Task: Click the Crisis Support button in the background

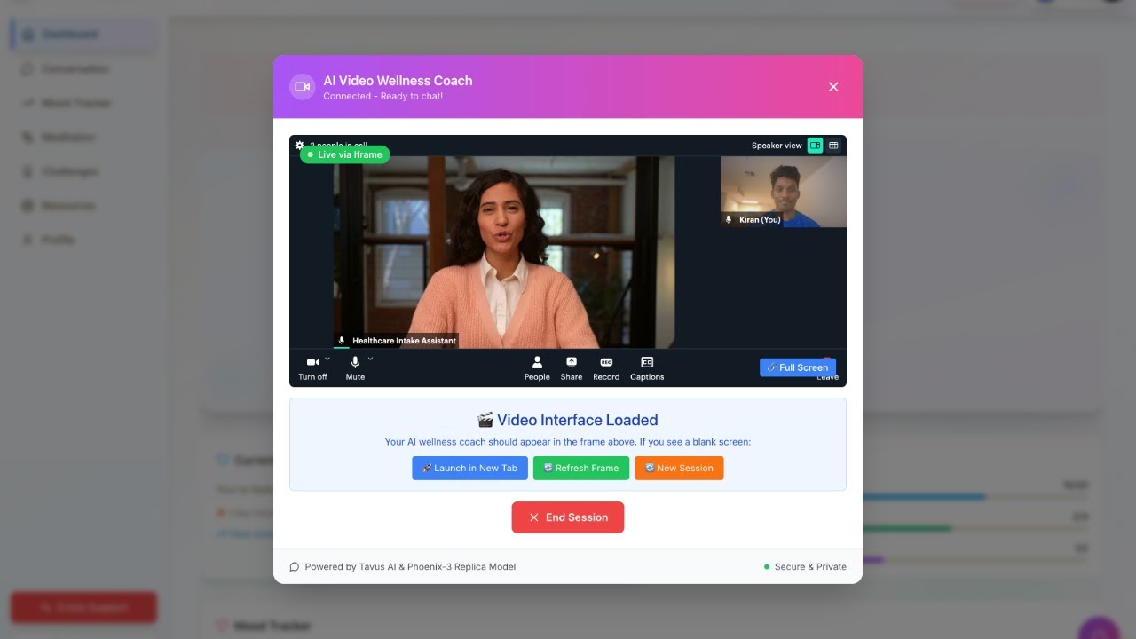Action: [84, 608]
